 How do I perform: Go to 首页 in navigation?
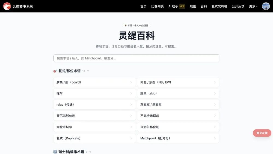click(x=144, y=6)
